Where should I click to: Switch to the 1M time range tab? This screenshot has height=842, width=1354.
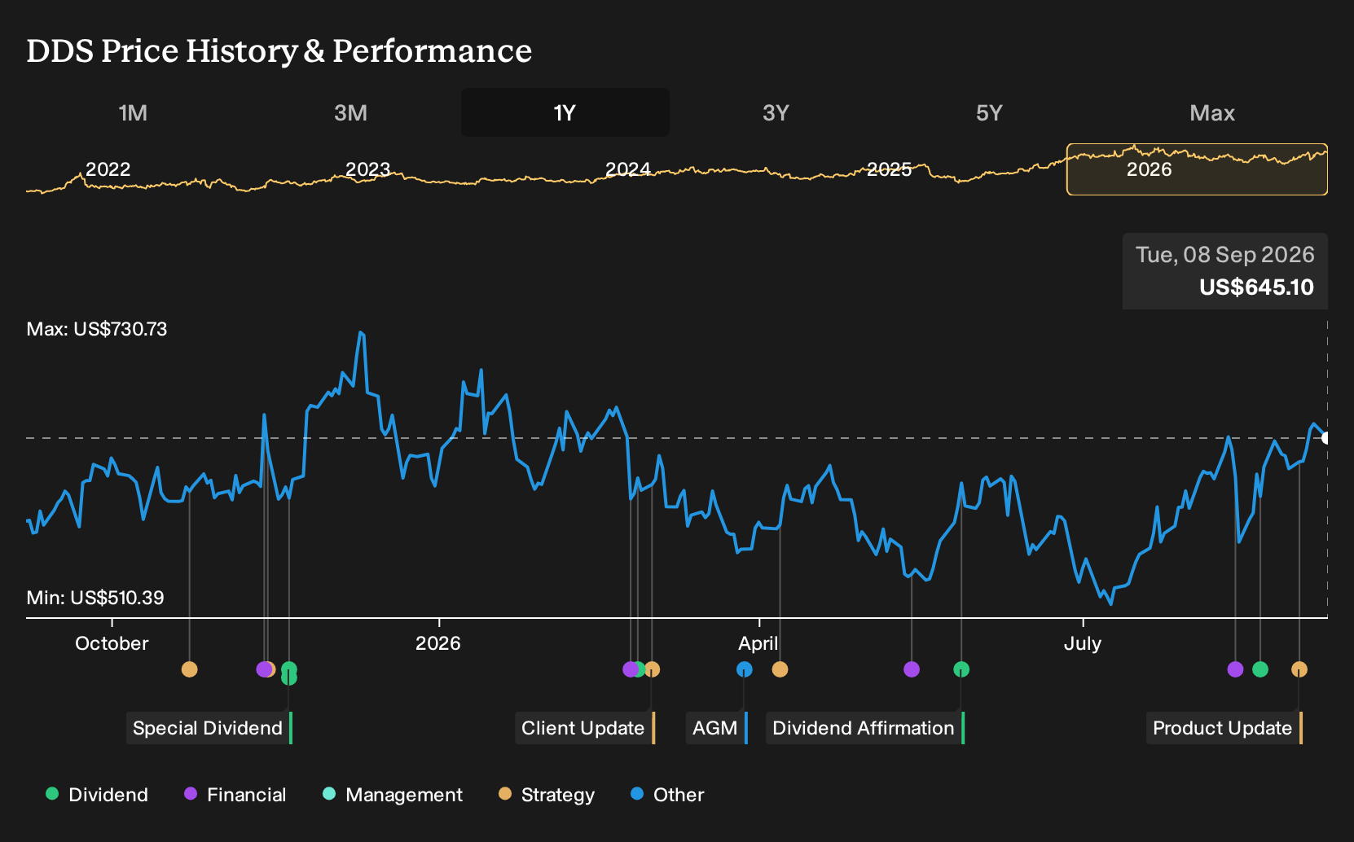[x=133, y=112]
